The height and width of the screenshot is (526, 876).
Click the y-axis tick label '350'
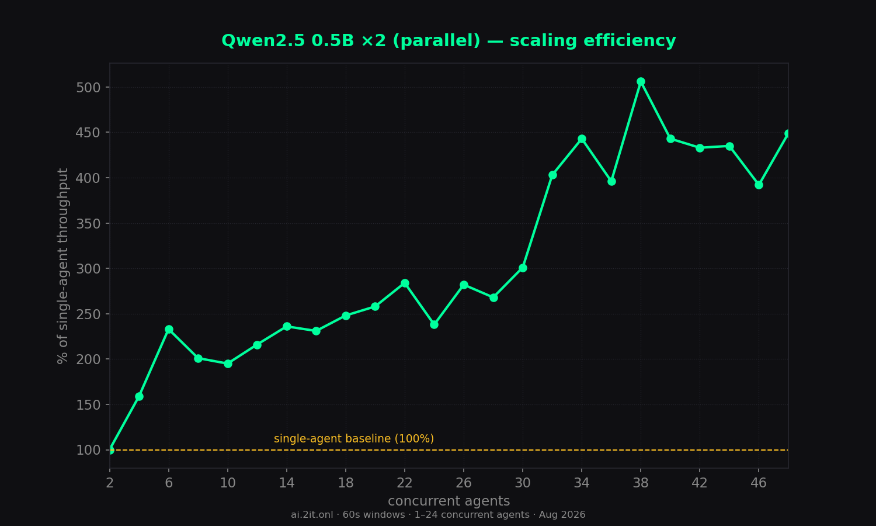point(88,224)
